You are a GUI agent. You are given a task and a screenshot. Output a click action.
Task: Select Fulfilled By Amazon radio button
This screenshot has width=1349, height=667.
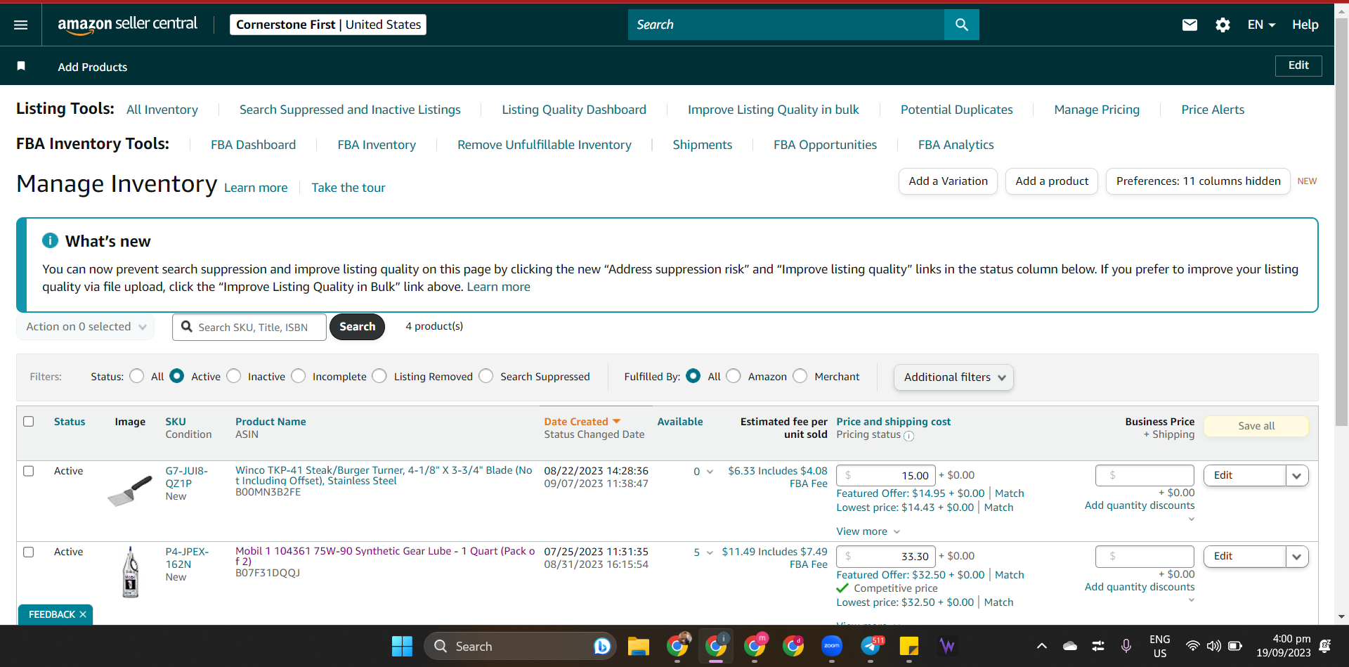coord(734,376)
